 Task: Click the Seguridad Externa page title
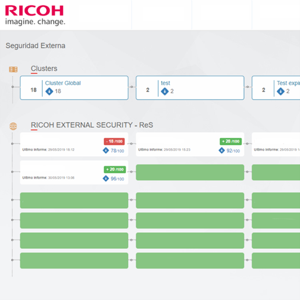click(x=35, y=46)
